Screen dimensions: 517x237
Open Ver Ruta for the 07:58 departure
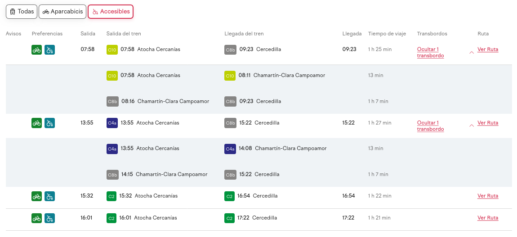[x=488, y=50]
